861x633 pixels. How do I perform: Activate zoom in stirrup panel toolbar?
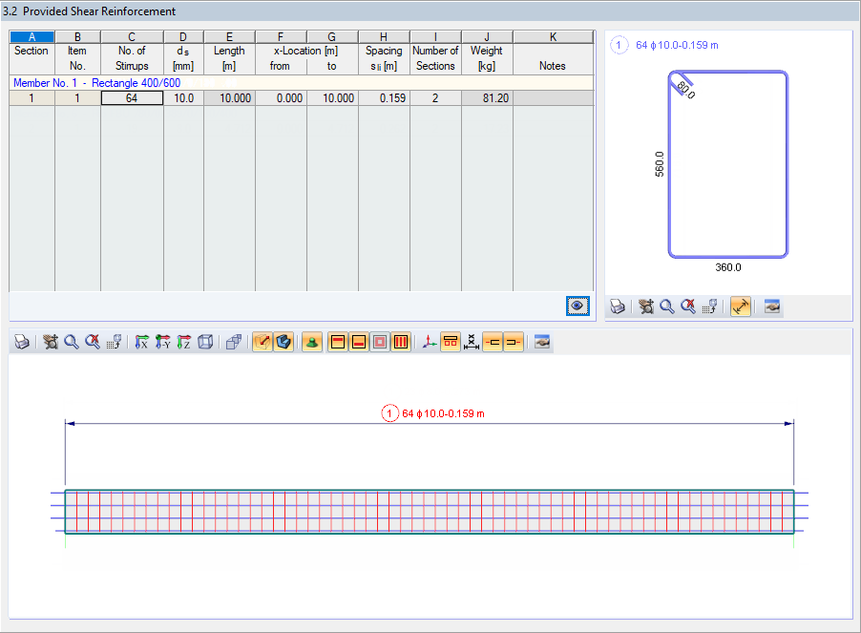667,306
